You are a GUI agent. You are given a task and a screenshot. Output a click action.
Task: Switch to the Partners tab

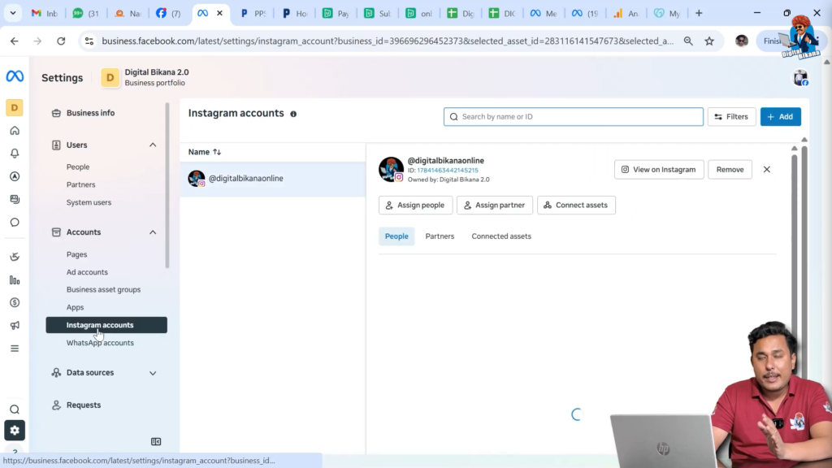(440, 236)
